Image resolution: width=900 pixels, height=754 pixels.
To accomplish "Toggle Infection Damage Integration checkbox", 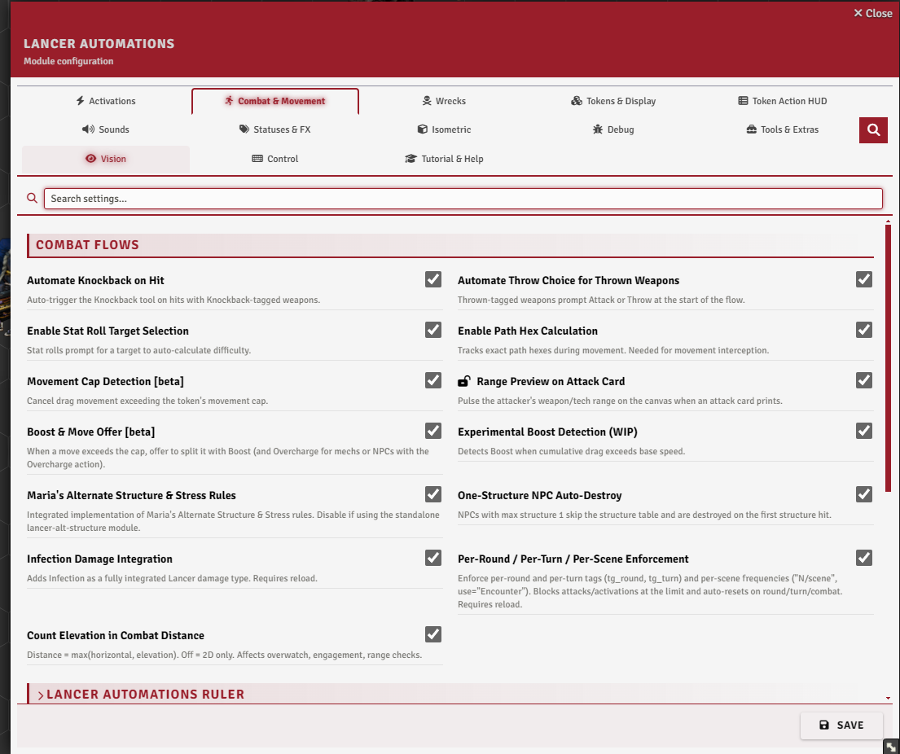I will [433, 558].
